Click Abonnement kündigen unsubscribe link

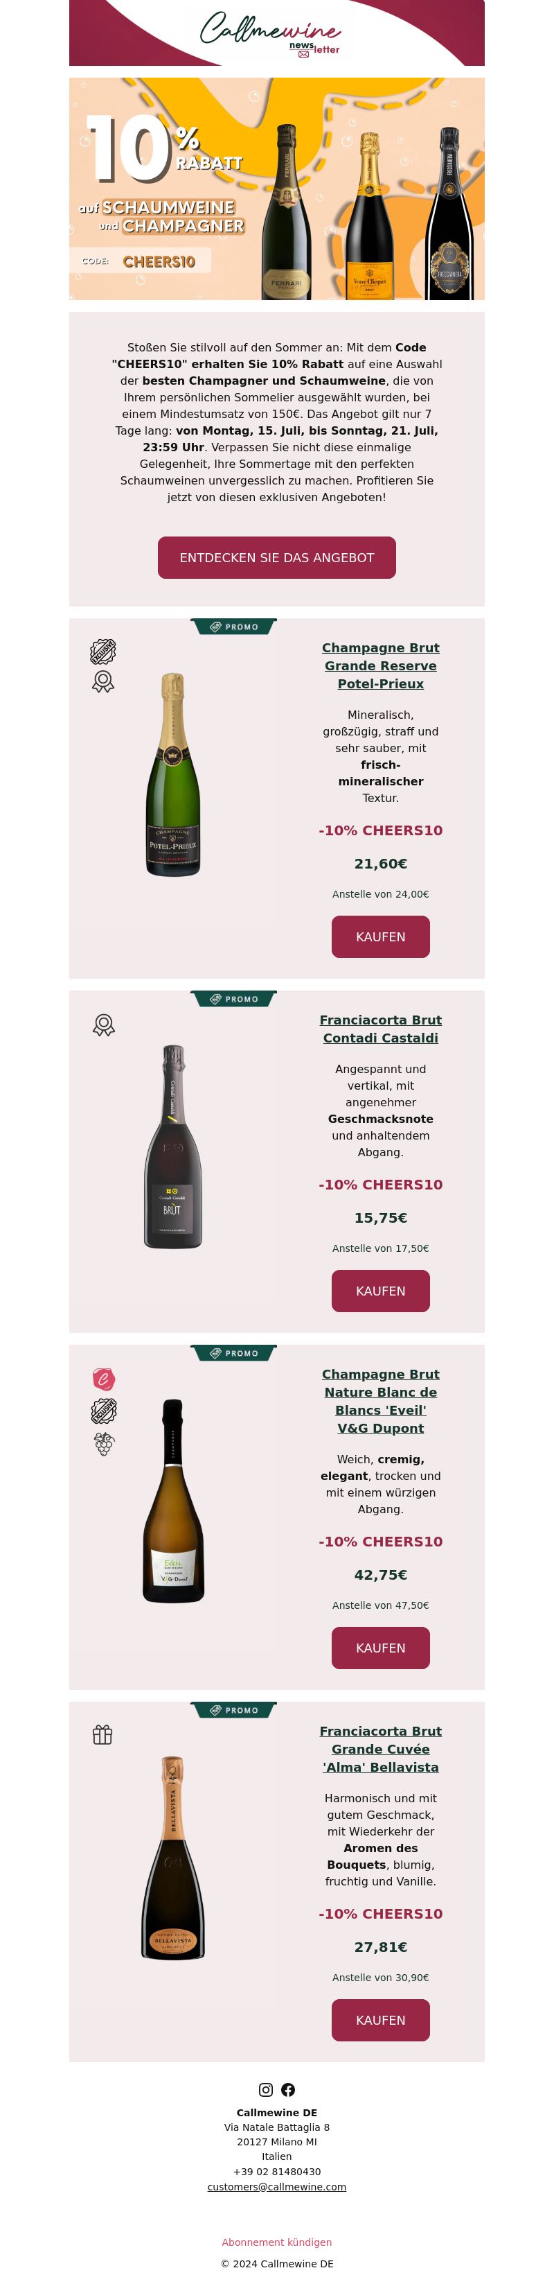(276, 2242)
